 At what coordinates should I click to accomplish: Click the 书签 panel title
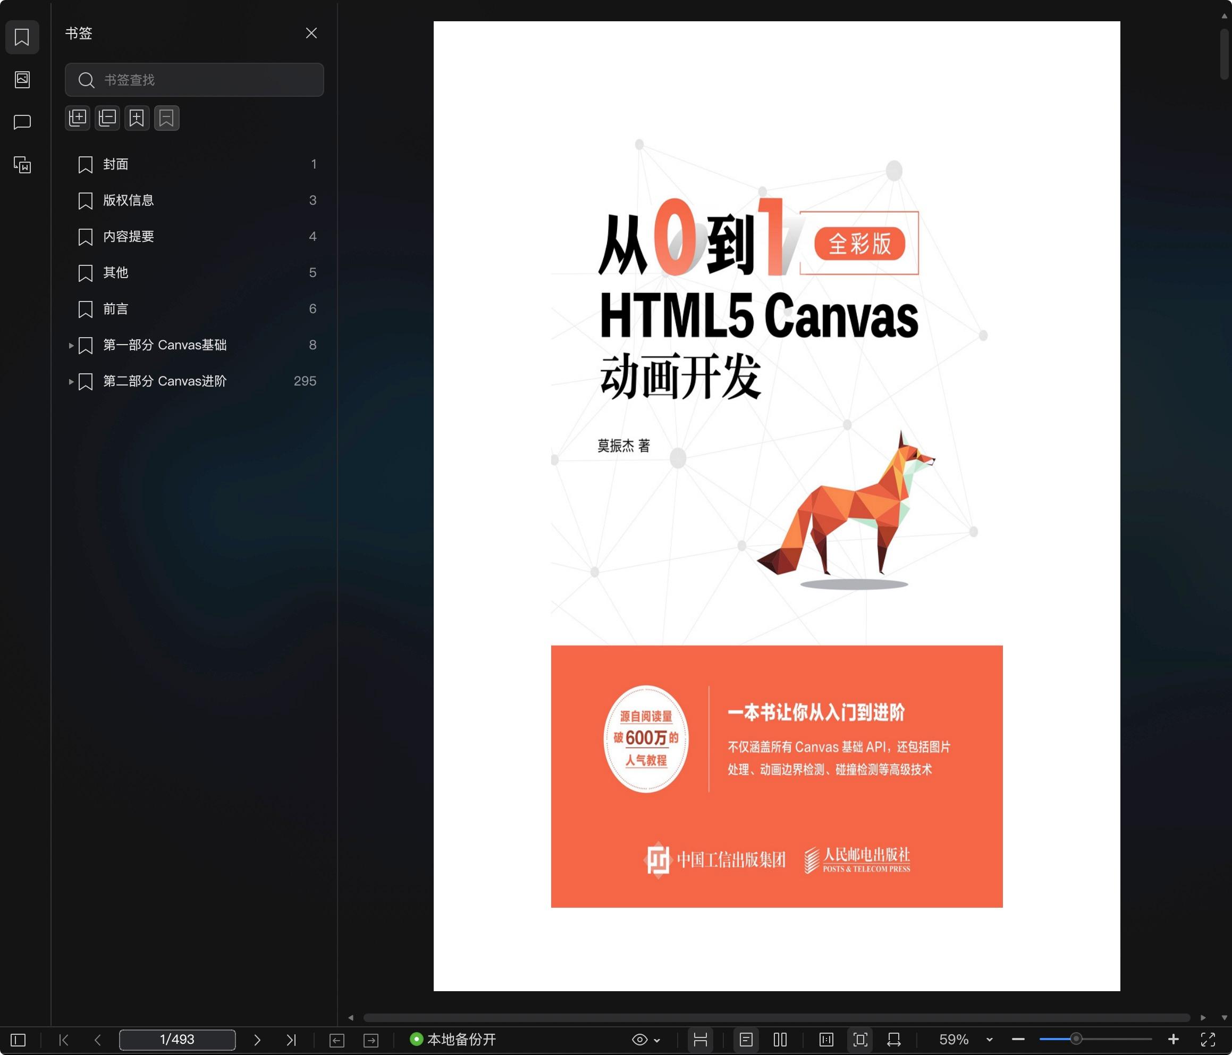coord(79,34)
